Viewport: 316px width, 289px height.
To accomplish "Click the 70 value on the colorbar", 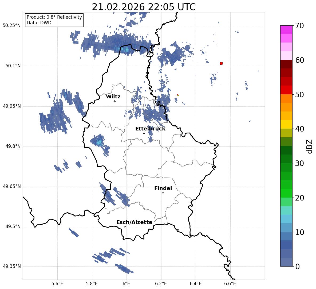I will pos(299,26).
